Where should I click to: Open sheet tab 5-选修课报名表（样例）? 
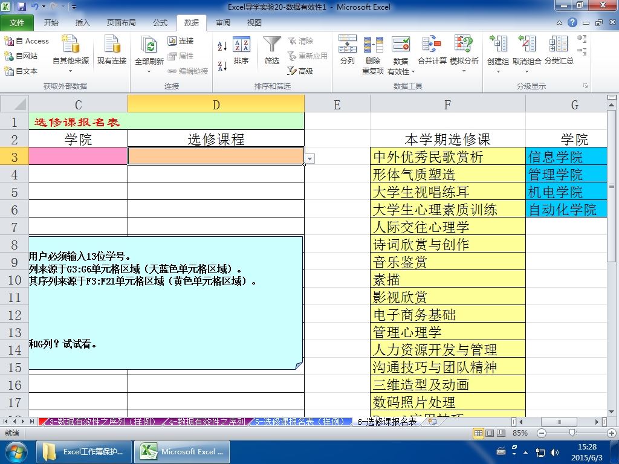click(x=300, y=422)
